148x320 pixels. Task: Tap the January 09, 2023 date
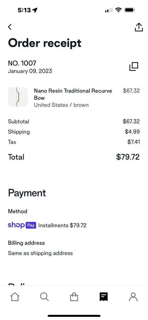30,71
